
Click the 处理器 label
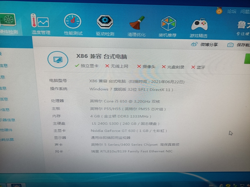(57, 101)
